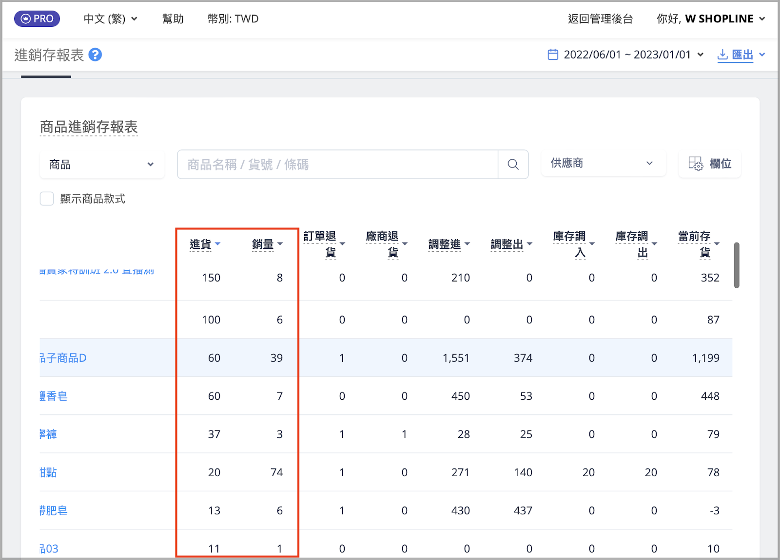Viewport: 780px width, 560px height.
Task: Click the search magnifier icon
Action: 513,165
